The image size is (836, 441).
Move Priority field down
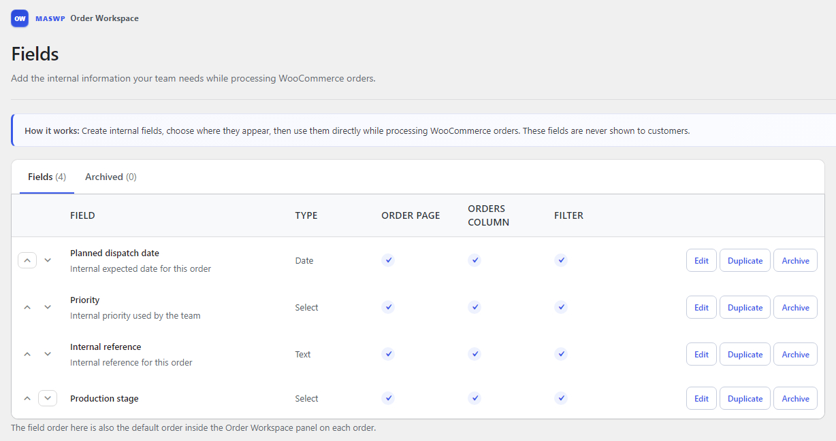(x=48, y=307)
